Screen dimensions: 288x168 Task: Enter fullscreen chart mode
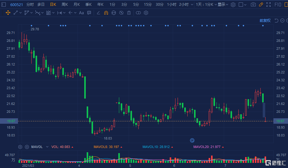(269, 5)
